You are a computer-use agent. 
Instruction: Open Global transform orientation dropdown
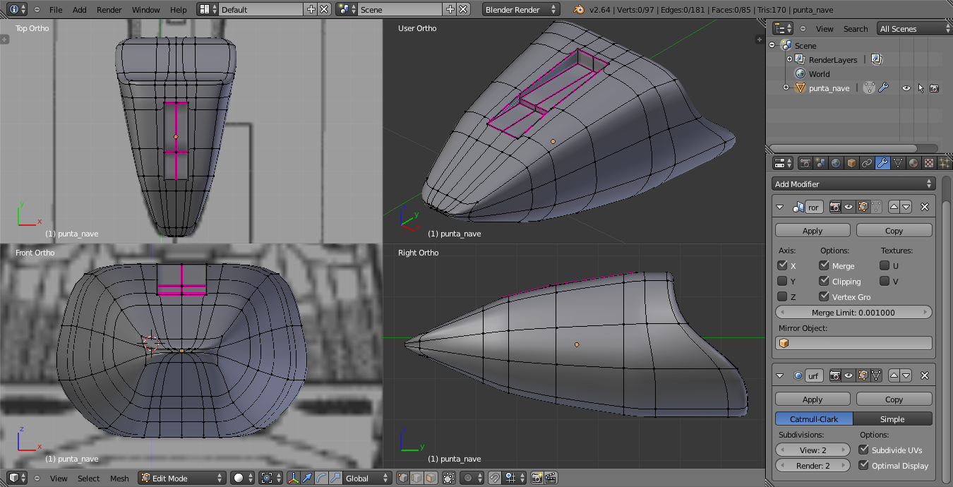367,478
